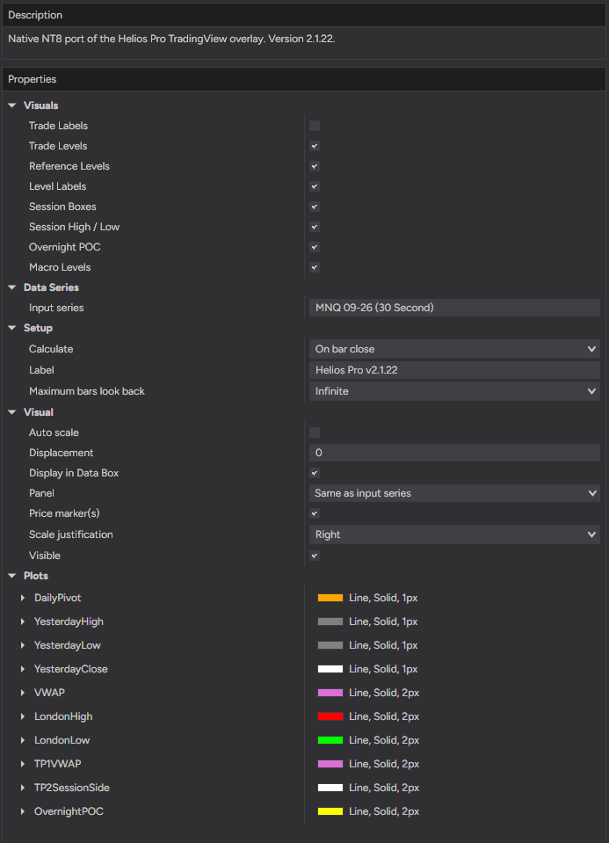Select the Session High / Low label

74,227
